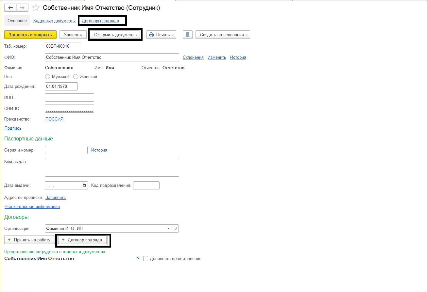
Task: Open the Подпись link
Action: [13, 128]
